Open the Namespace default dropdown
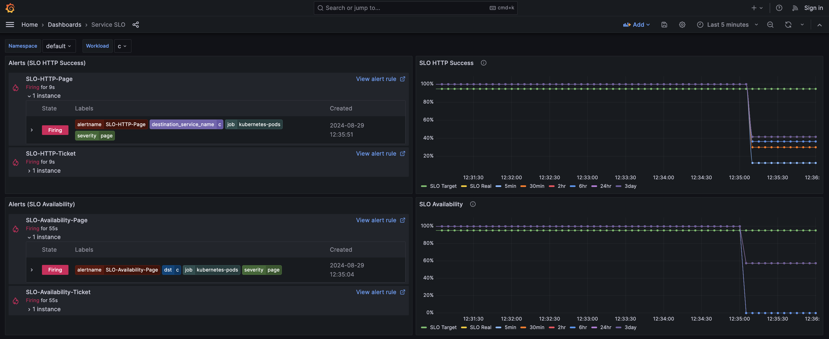Image resolution: width=829 pixels, height=339 pixels. 59,46
